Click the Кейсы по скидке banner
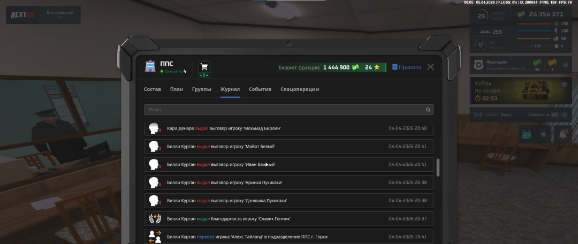The image size is (578, 244). pos(522,90)
